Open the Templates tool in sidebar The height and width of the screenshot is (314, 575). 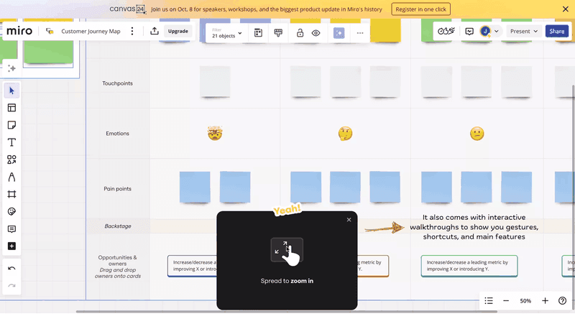[x=11, y=108]
